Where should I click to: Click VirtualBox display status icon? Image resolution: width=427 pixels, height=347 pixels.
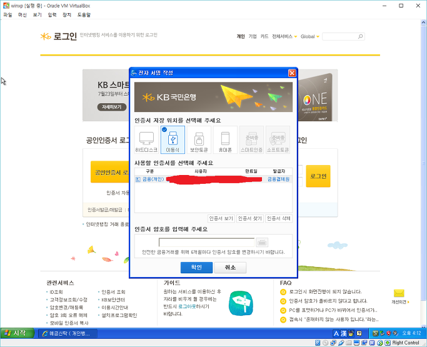(x=356, y=343)
